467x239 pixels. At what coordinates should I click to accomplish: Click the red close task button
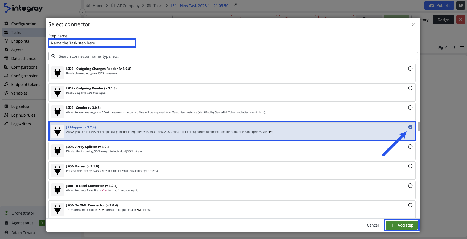(x=460, y=20)
